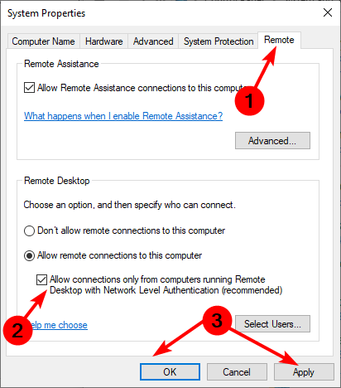The width and height of the screenshot is (341, 388).
Task: Uncheck the Network Level Authentication checkbox
Action: point(41,279)
